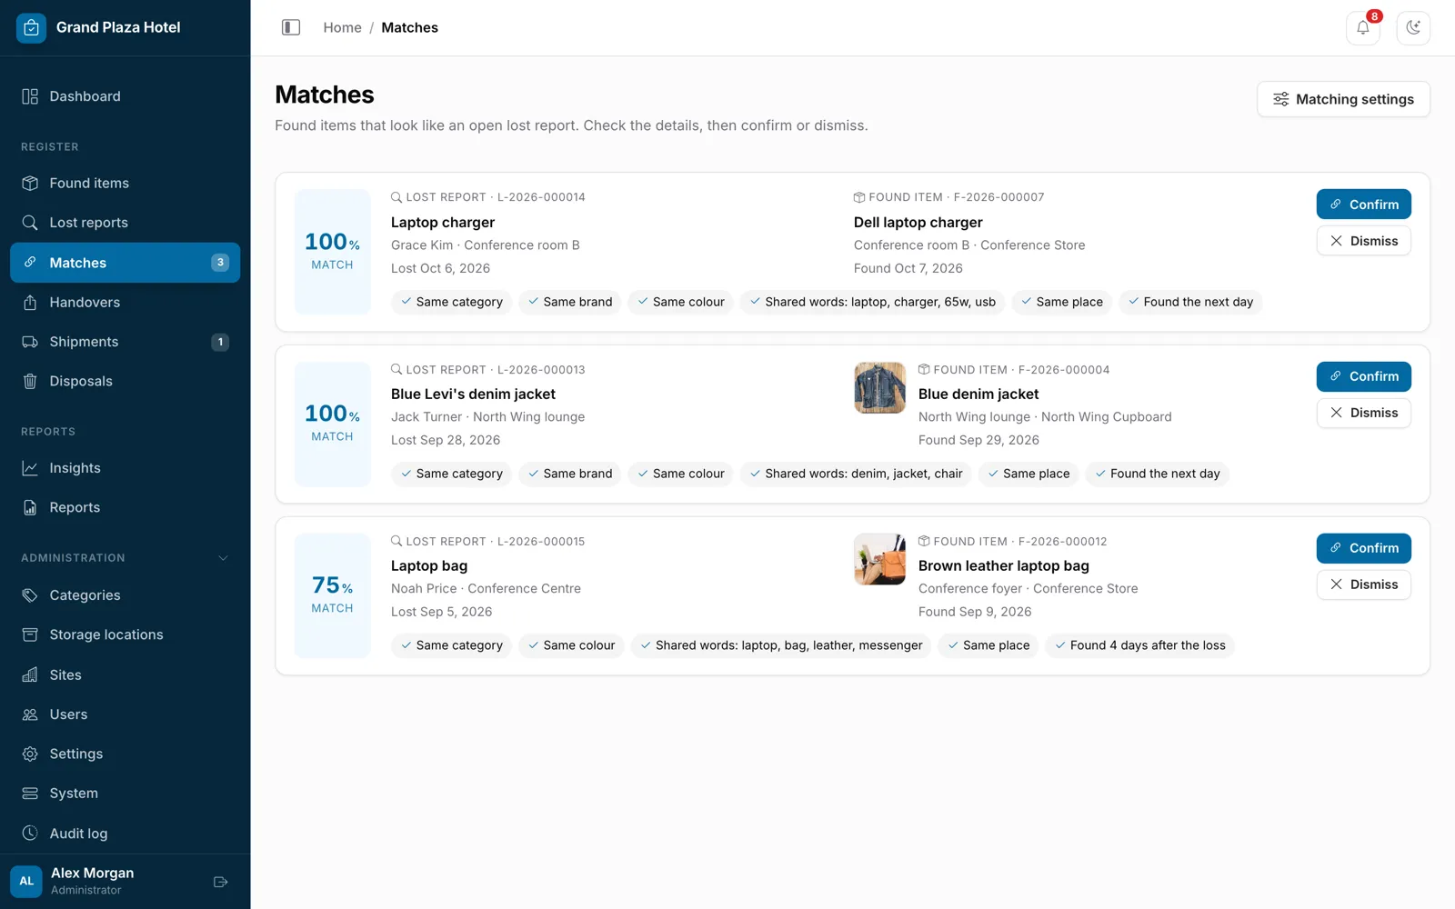Go to Lost reports page
1455x909 pixels.
point(125,223)
